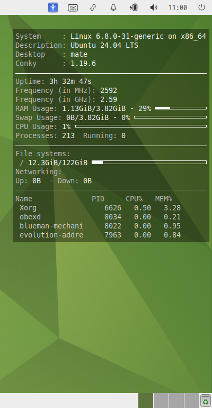This screenshot has height=408, width=212.
Task: Click PID '8022' of blueman-mechani
Action: click(113, 226)
